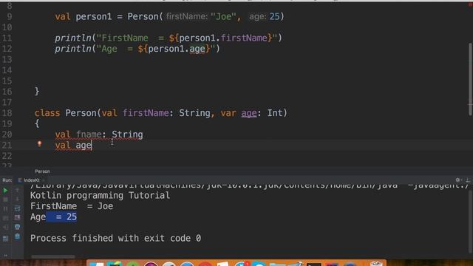
Task: Click the pause output icon in the Run panel
Action: coord(5,208)
